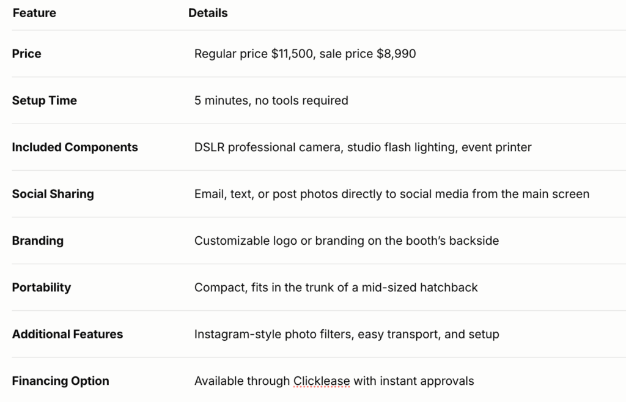Select the Price row label
Viewport: 626px width, 402px height.
(27, 54)
